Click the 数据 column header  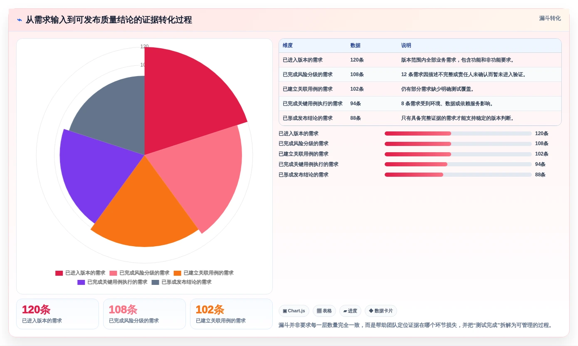point(356,46)
